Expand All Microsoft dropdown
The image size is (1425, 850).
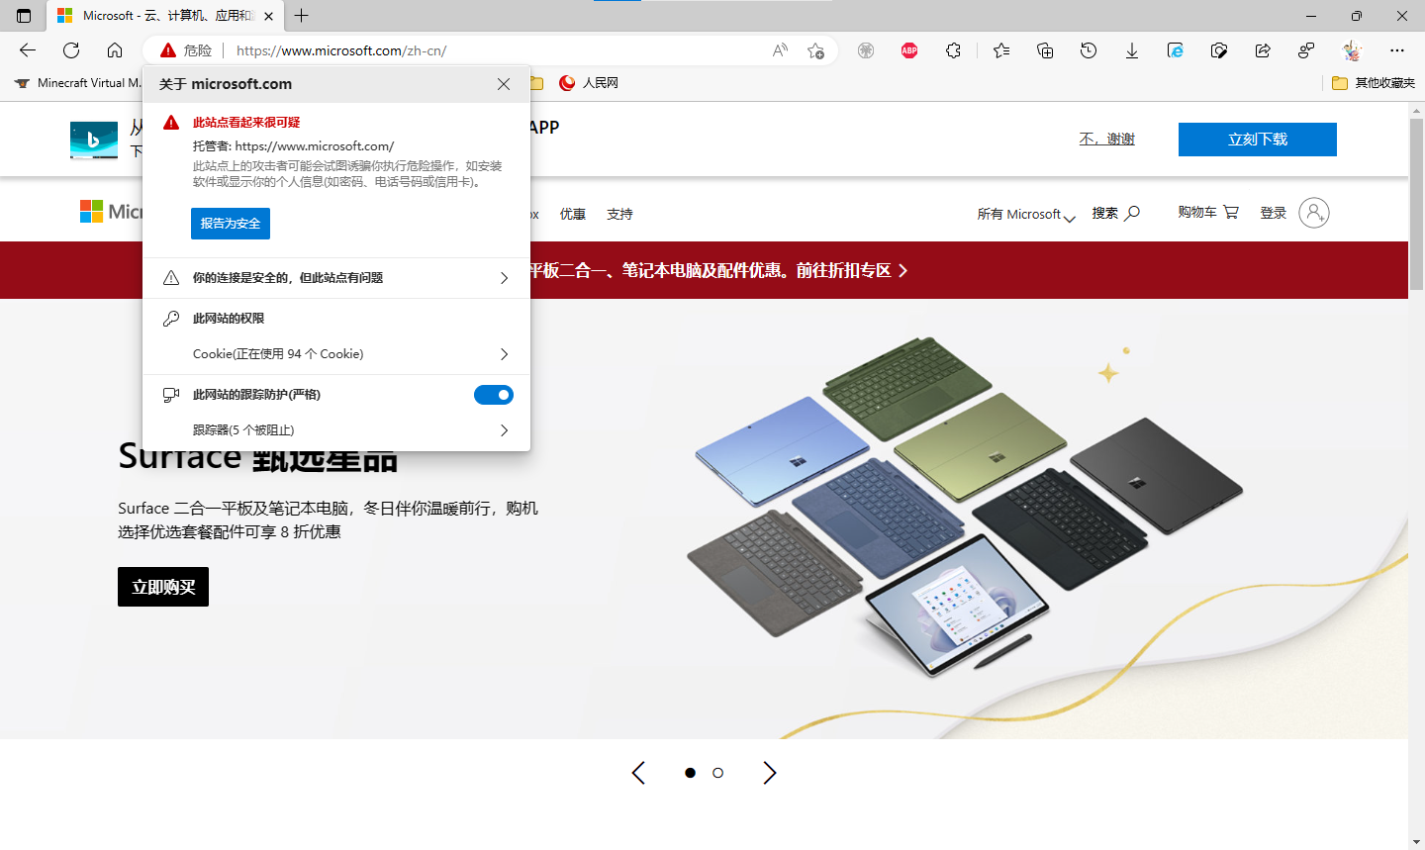point(1026,214)
